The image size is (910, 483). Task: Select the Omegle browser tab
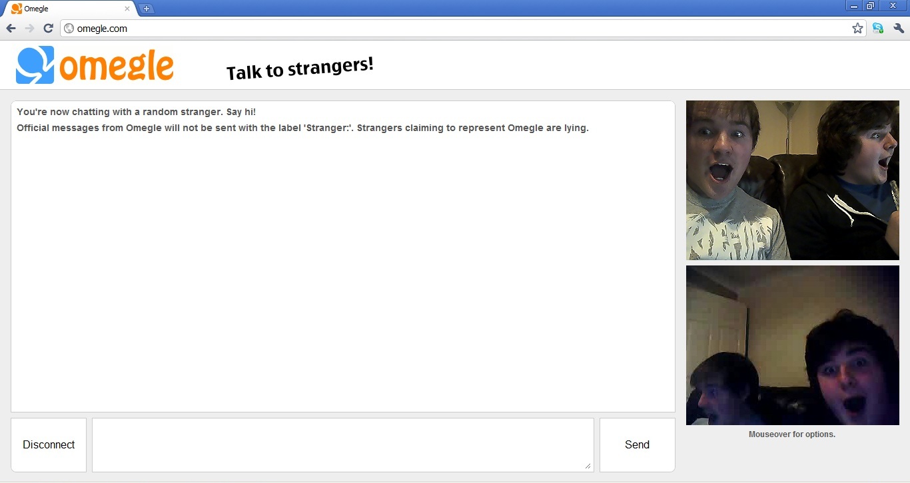click(x=69, y=9)
